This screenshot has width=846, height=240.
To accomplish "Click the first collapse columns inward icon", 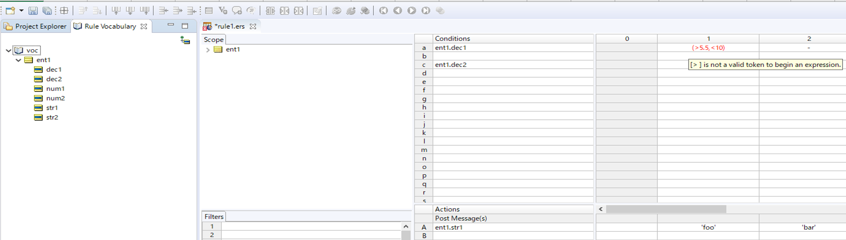I will (x=284, y=11).
